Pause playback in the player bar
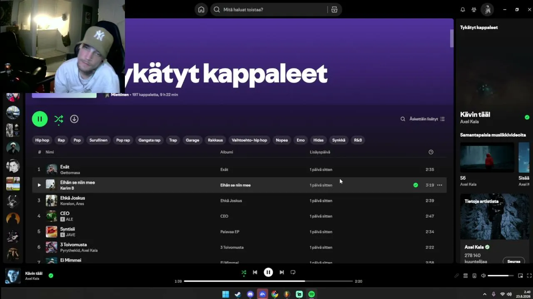This screenshot has width=533, height=299. click(268, 272)
